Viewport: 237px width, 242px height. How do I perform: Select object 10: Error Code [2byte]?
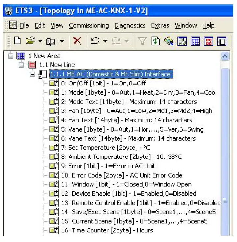[122, 175]
